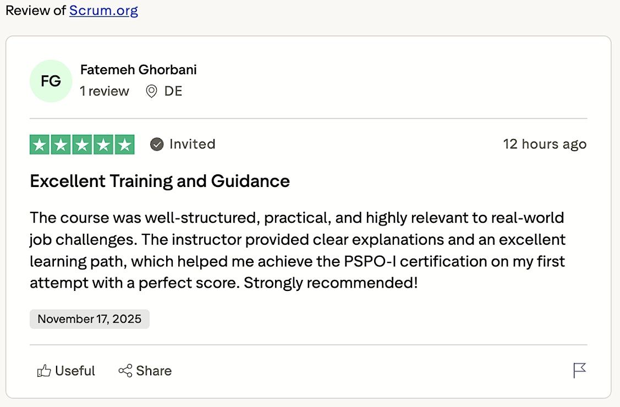Click the November 17, 2025 date badge

[90, 319]
